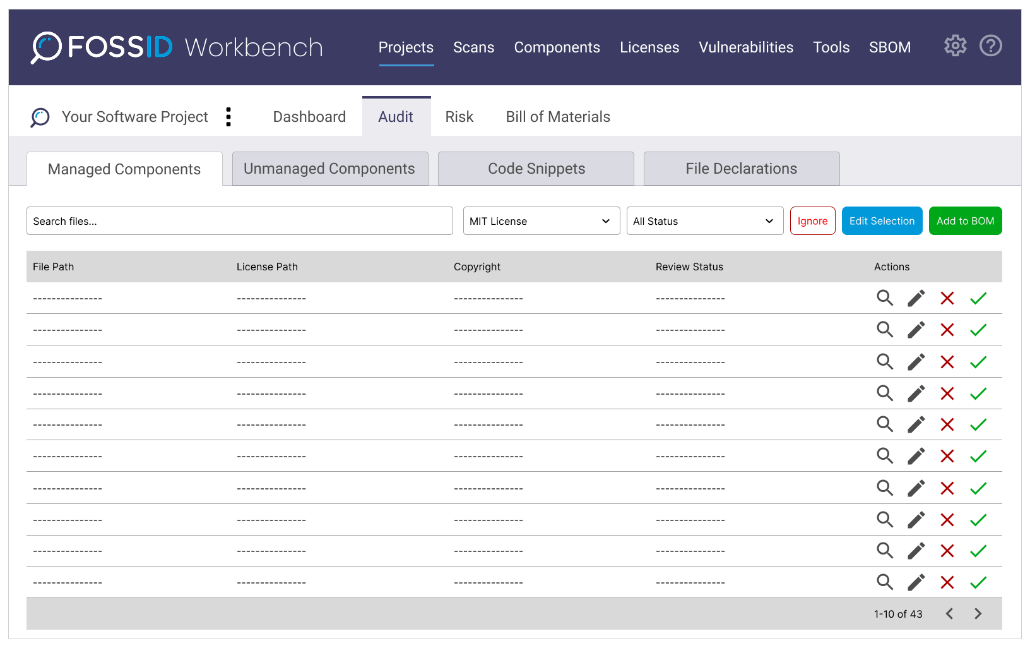Edit the second row with pencil icon
Image resolution: width=1030 pixels, height=648 pixels.
[x=916, y=330]
